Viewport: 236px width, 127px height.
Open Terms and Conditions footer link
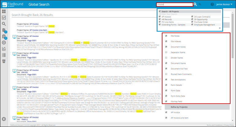(215, 125)
